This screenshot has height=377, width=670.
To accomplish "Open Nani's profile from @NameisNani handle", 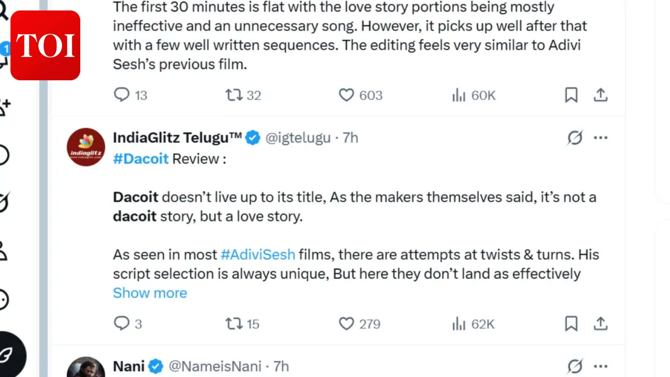I will (215, 366).
